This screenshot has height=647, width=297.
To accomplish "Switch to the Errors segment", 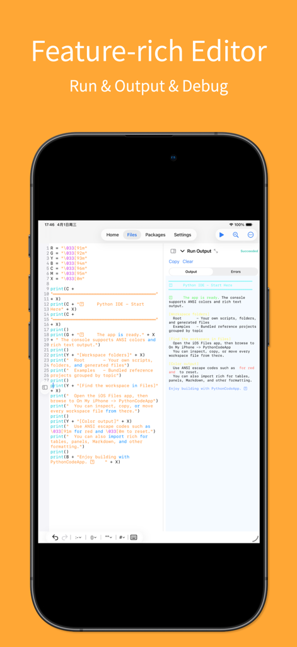I will (x=236, y=272).
